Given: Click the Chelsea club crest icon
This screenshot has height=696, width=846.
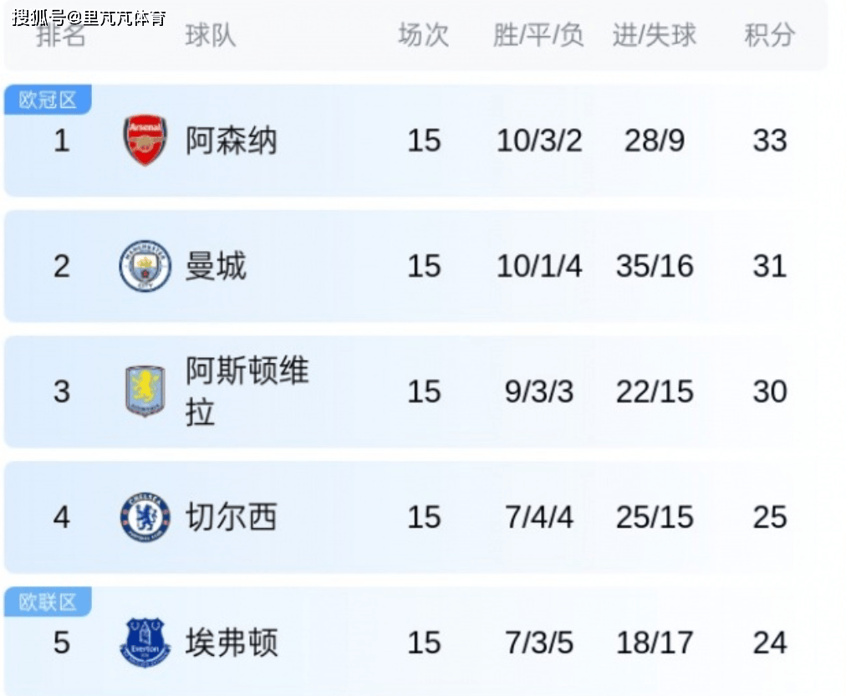Looking at the screenshot, I should click(145, 517).
